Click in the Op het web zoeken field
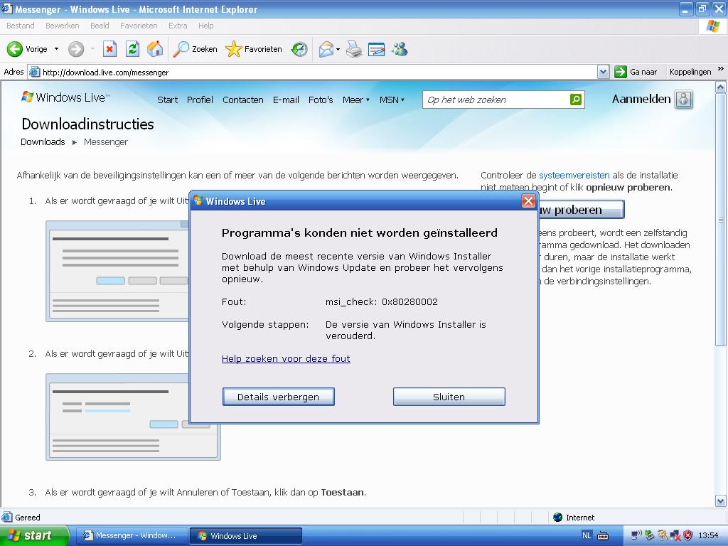This screenshot has height=546, width=728. [x=496, y=100]
